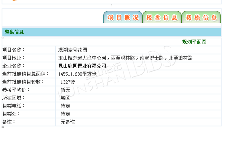
Task: Select the remark value 无备注
Action: click(x=68, y=122)
